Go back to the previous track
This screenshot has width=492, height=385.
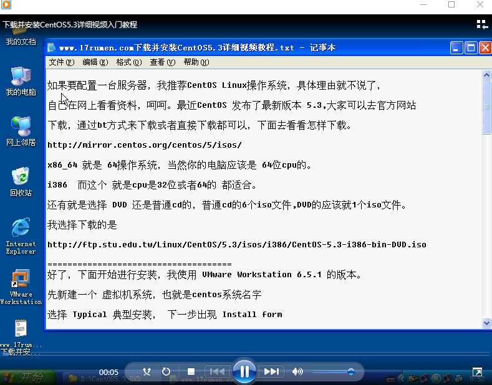217,372
